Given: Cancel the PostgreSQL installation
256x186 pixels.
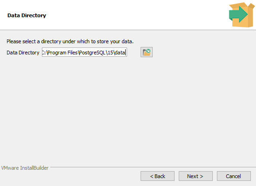Looking at the screenshot, I should pyautogui.click(x=234, y=176).
